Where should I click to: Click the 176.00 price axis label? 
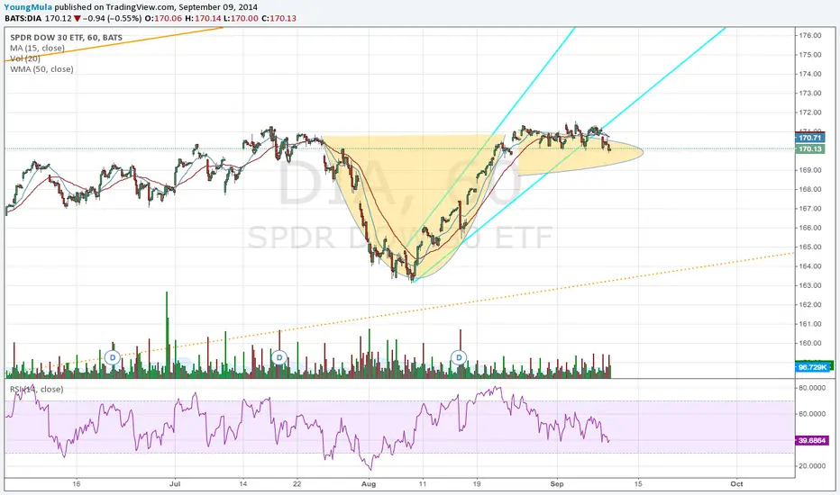pyautogui.click(x=810, y=35)
